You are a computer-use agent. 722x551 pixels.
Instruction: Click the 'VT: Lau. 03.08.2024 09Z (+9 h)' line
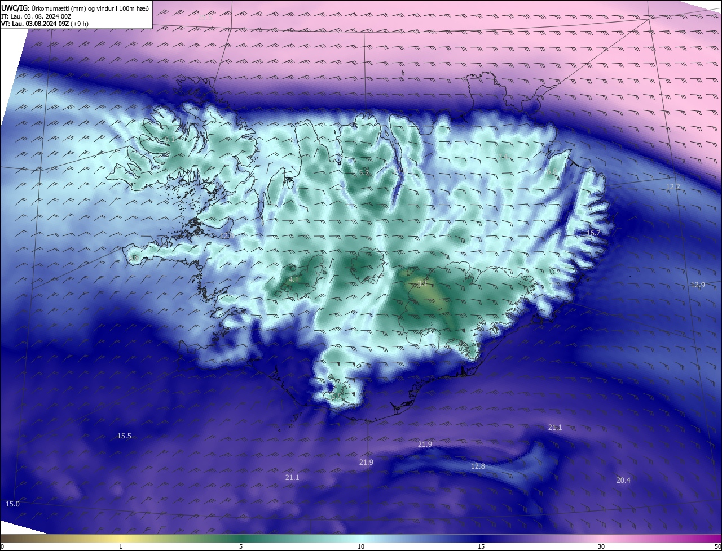45,24
